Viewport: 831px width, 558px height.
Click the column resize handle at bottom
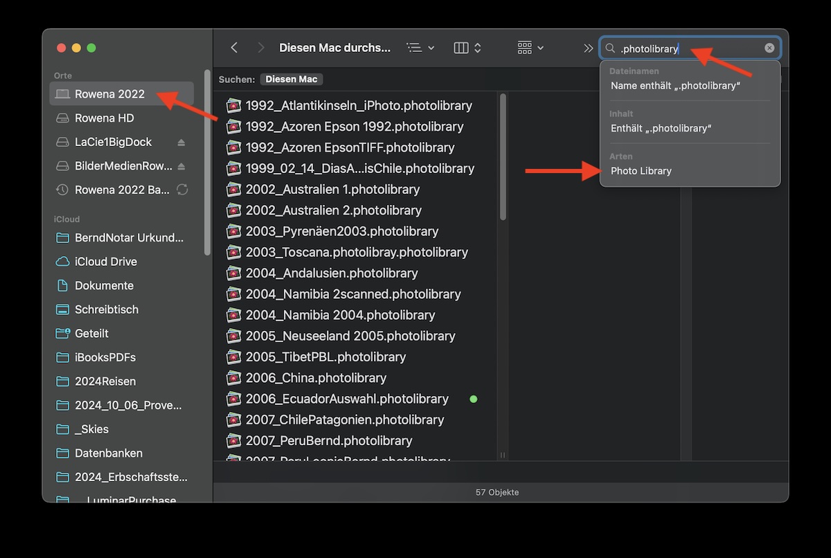coord(503,455)
